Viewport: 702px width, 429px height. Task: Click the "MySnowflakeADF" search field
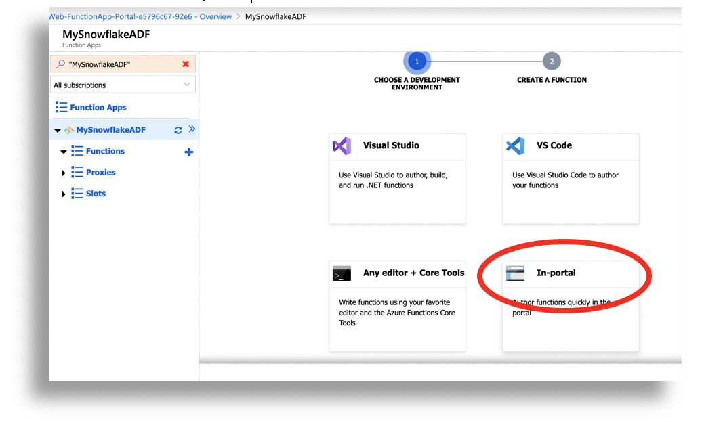[x=123, y=64]
